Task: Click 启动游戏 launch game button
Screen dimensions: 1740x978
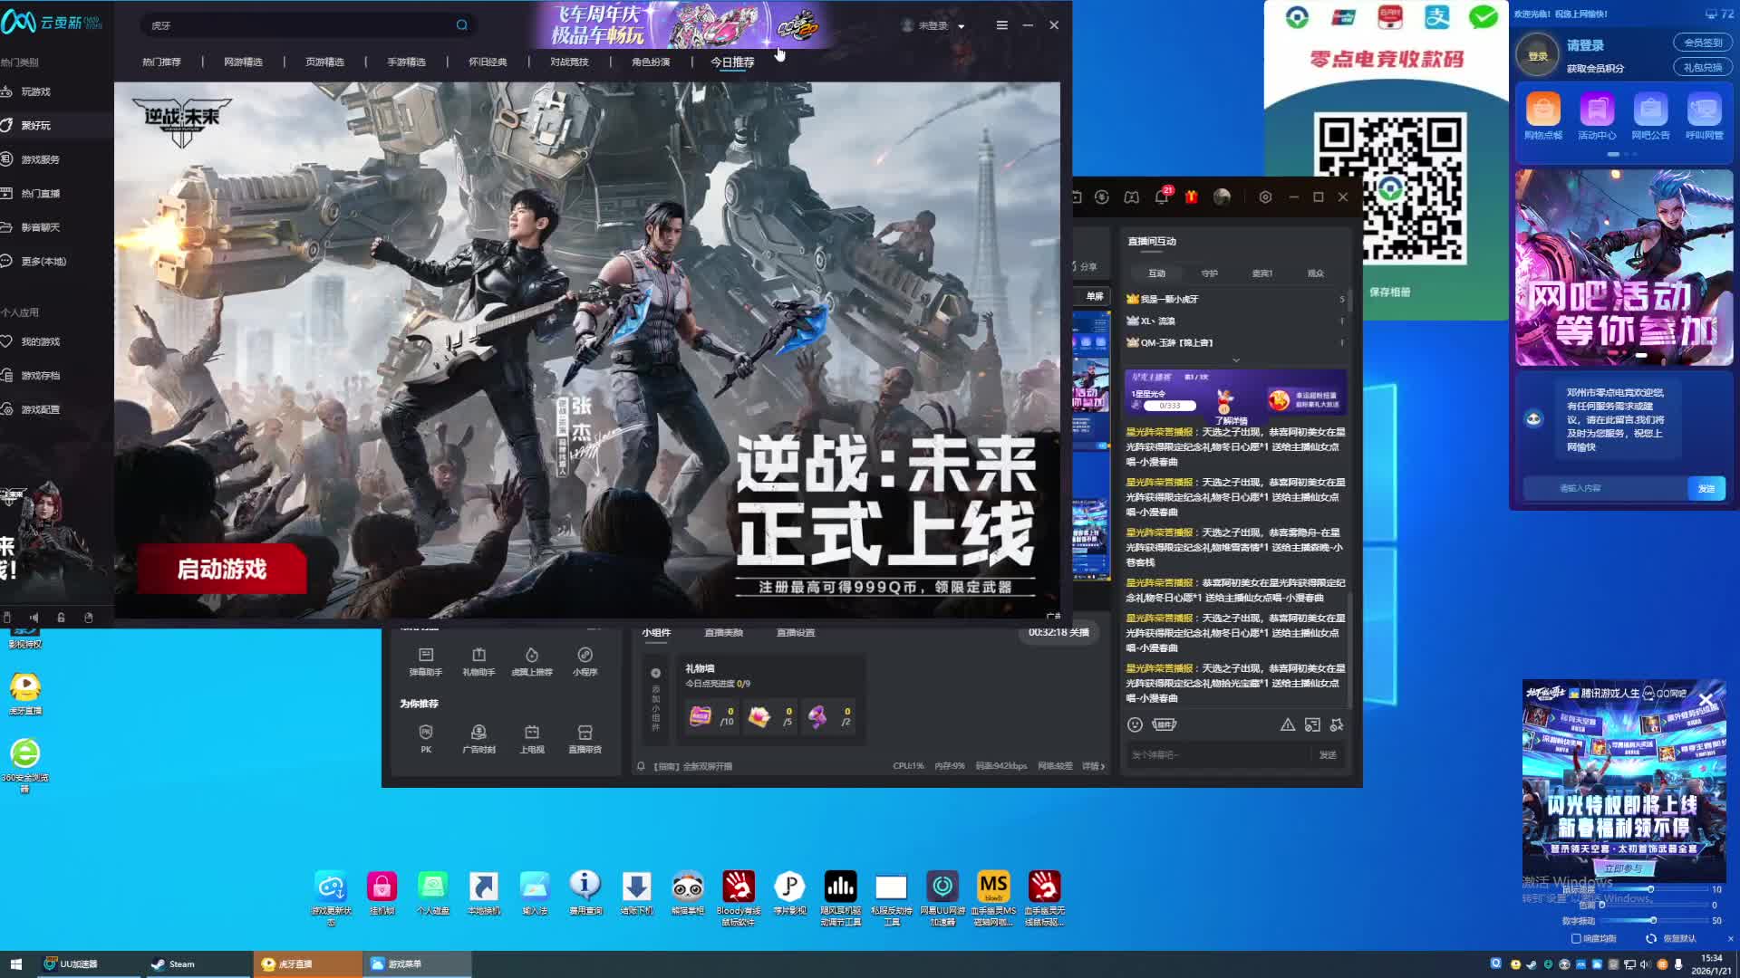Action: pos(222,569)
